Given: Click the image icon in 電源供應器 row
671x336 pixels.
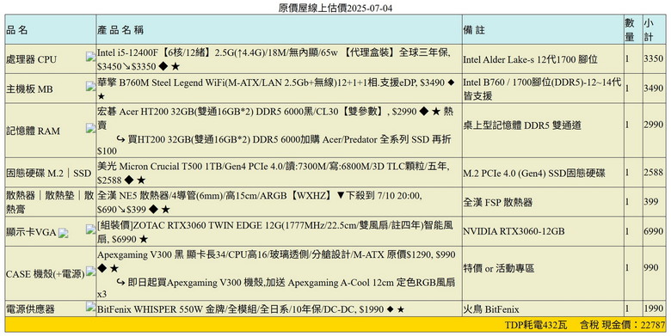Looking at the screenshot, I should coord(90,306).
